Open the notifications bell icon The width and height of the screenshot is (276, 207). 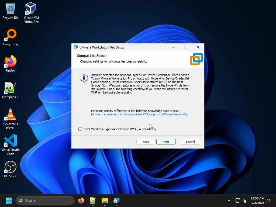tap(268, 201)
